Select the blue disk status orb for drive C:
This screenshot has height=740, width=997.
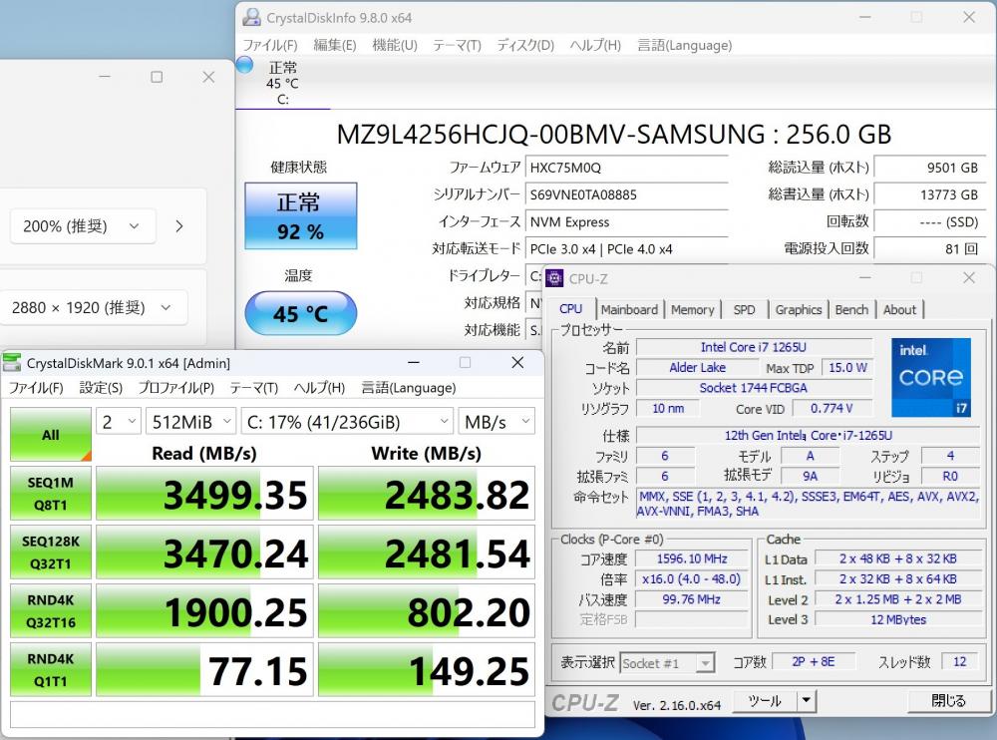(x=245, y=65)
